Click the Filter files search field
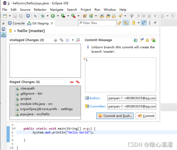Screen dimensions: 177x150 (97, 23)
